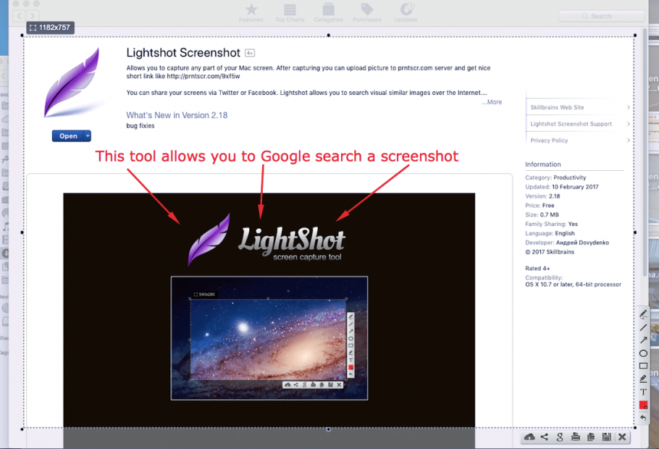Select the Lightshot rectangle tool
Image resolution: width=659 pixels, height=449 pixels.
(643, 366)
